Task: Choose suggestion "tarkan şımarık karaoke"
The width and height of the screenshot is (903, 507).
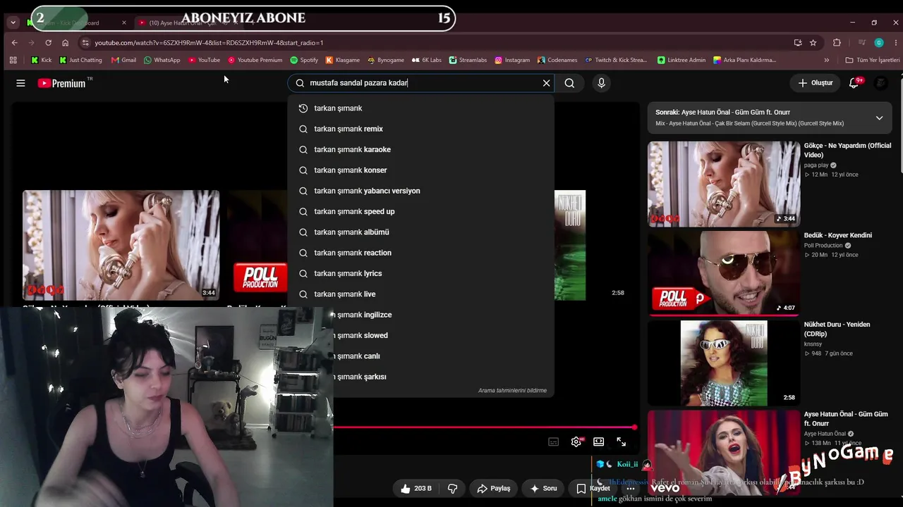Action: click(420, 149)
